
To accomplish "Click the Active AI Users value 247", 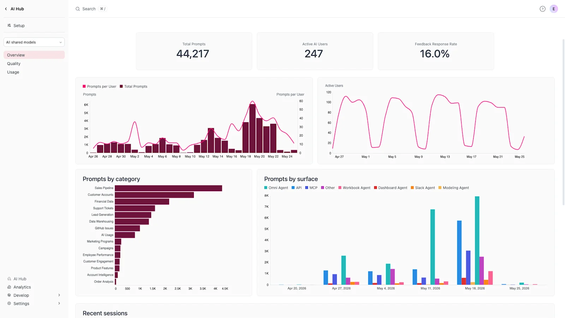I will (x=314, y=54).
